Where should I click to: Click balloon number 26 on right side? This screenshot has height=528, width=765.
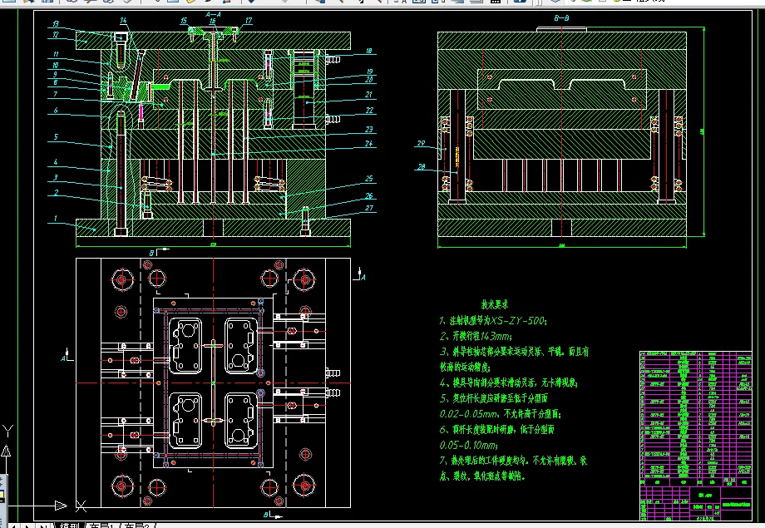pyautogui.click(x=369, y=195)
